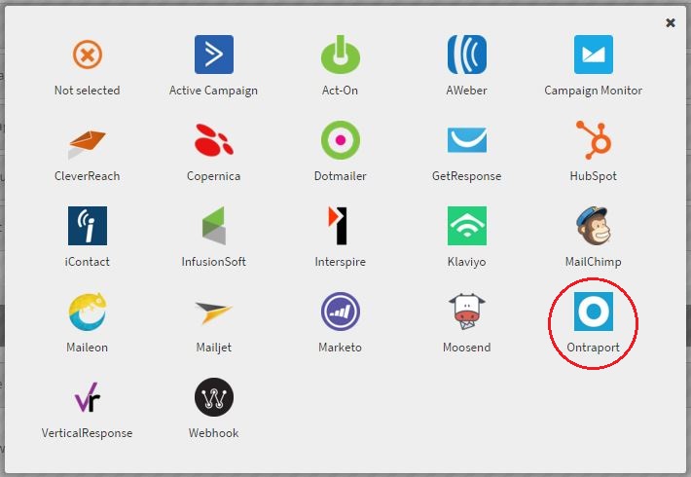Viewport: 691px width, 477px height.
Task: Click the "InfusionSoft" label text
Action: coord(214,262)
